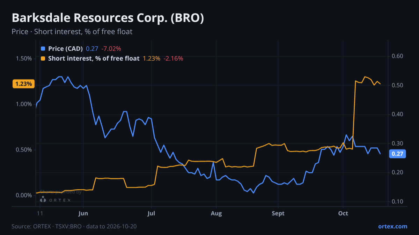Click the 1.23% short interest legend value
Image resolution: width=419 pixels, height=235 pixels.
click(152, 58)
